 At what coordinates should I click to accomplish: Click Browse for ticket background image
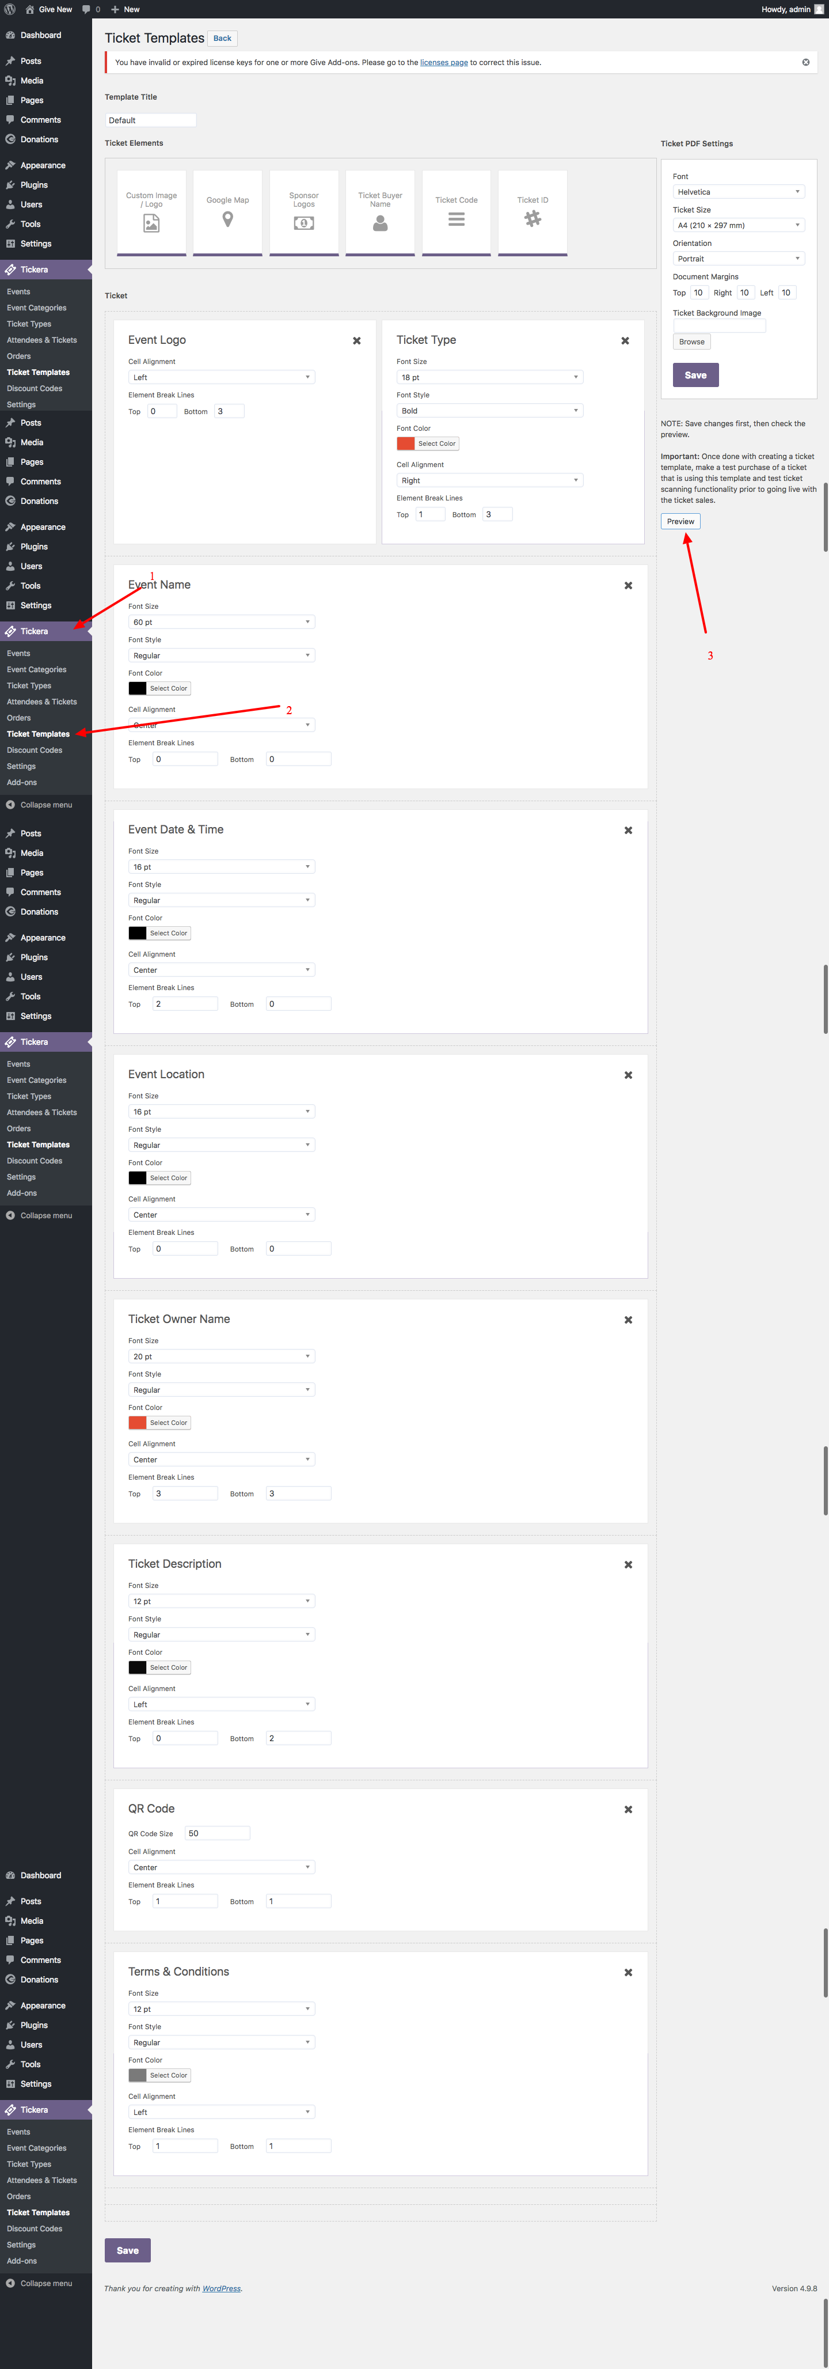(692, 342)
